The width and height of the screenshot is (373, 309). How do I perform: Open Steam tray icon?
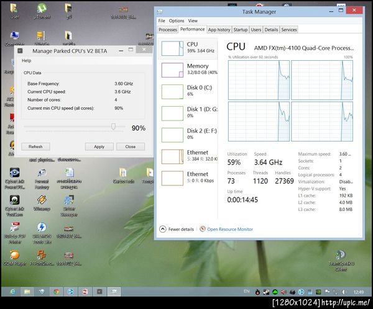coord(266,292)
